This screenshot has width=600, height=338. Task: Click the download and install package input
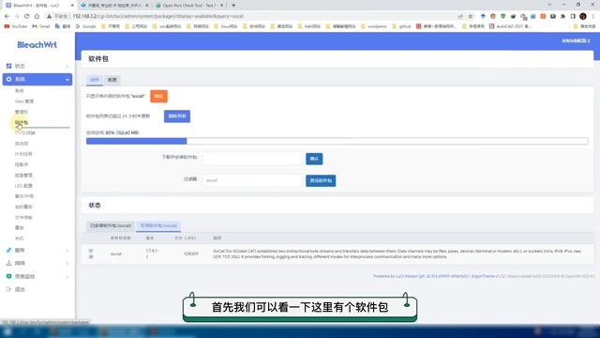[252, 159]
